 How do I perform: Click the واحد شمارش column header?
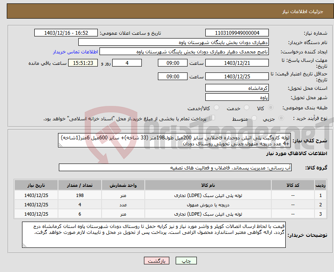[x=123, y=185]
